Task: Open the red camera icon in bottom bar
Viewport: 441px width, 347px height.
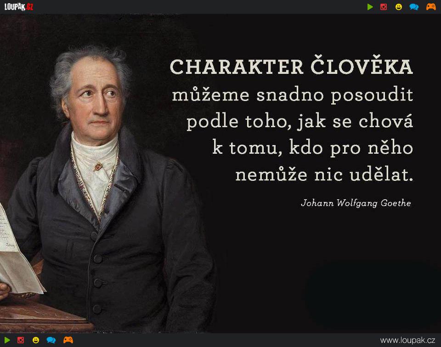Action: pos(21,340)
